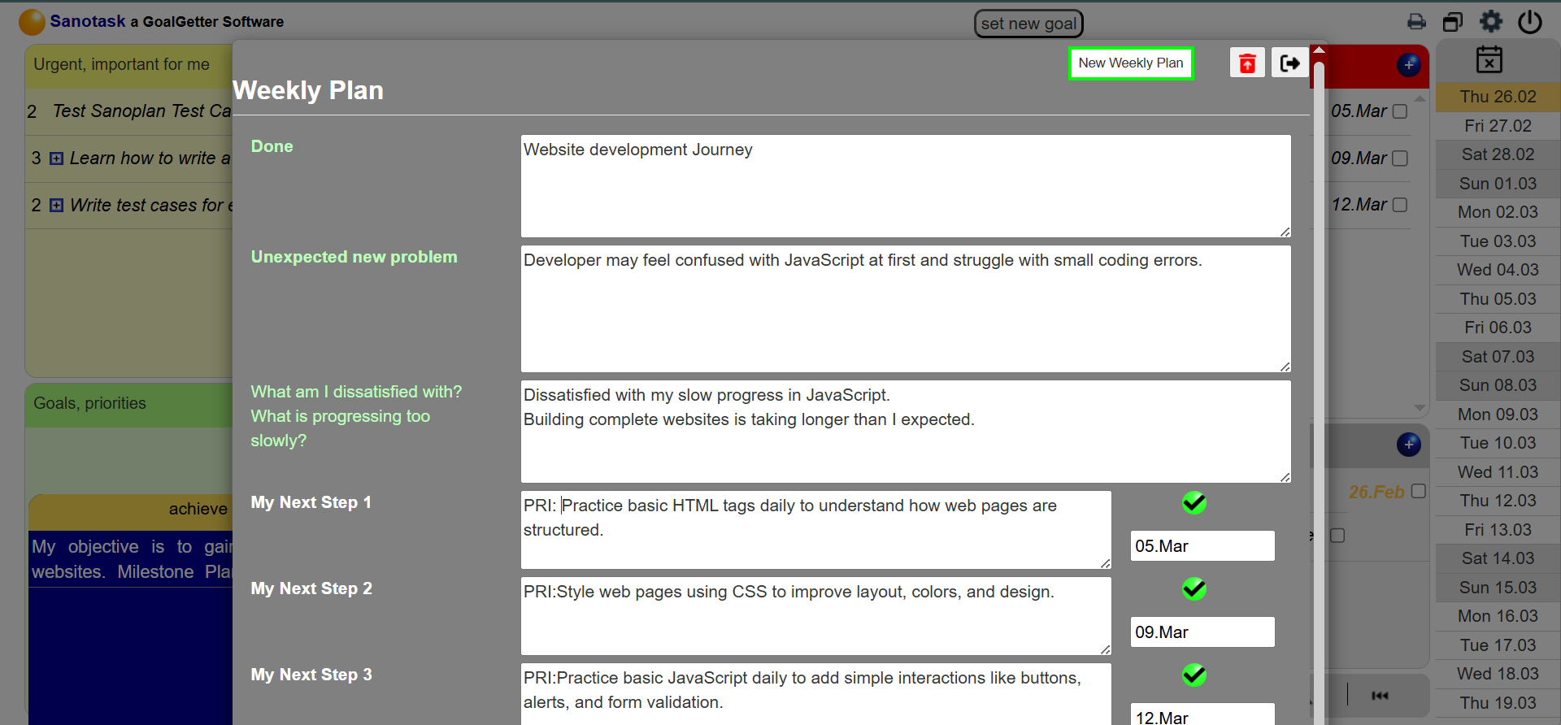Click the 05.Mar date field
1561x725 pixels.
[1202, 546]
